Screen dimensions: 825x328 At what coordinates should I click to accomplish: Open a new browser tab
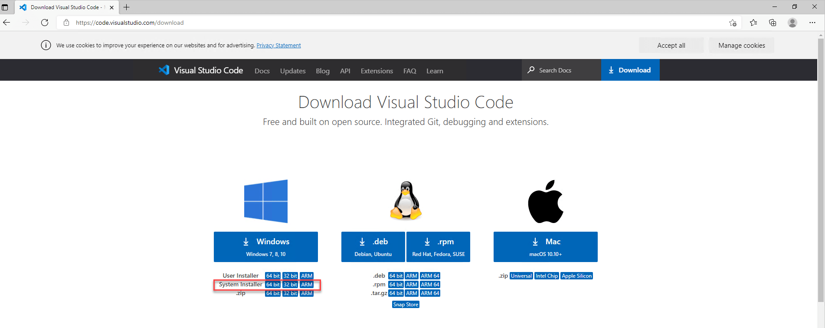[127, 7]
